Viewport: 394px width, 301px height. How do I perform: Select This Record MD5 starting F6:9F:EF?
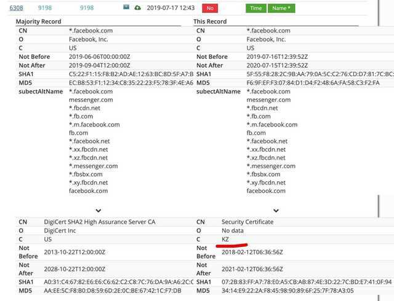click(313, 83)
